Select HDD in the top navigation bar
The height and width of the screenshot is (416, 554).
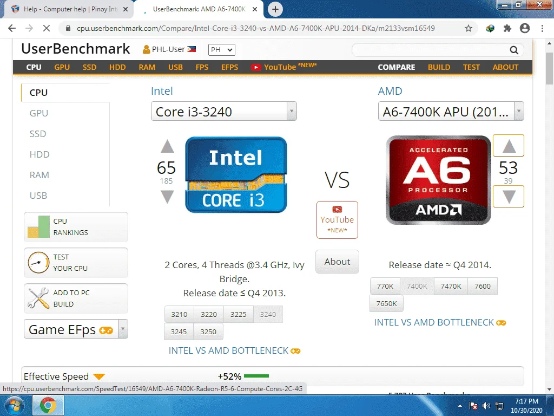(x=117, y=67)
